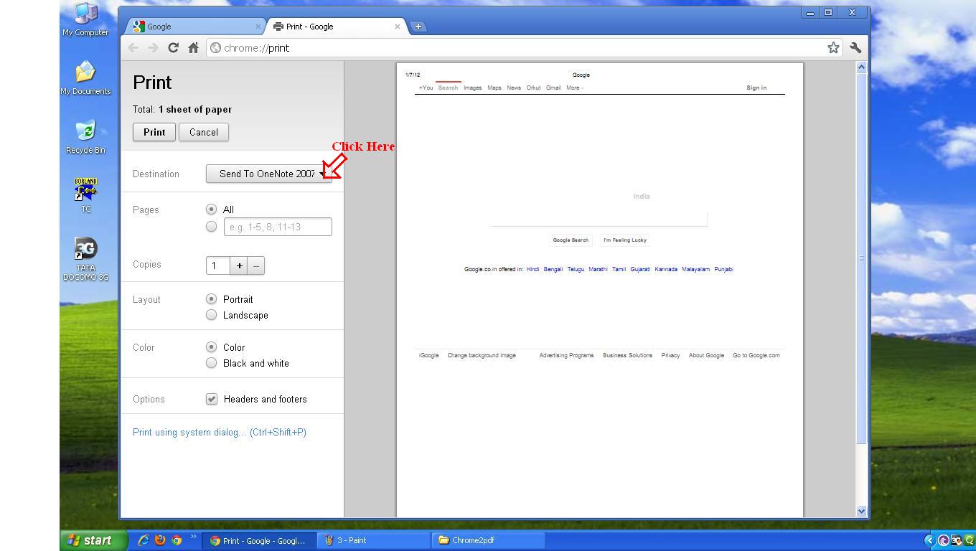The image size is (976, 551).
Task: Switch to the Google tab
Action: point(195,27)
